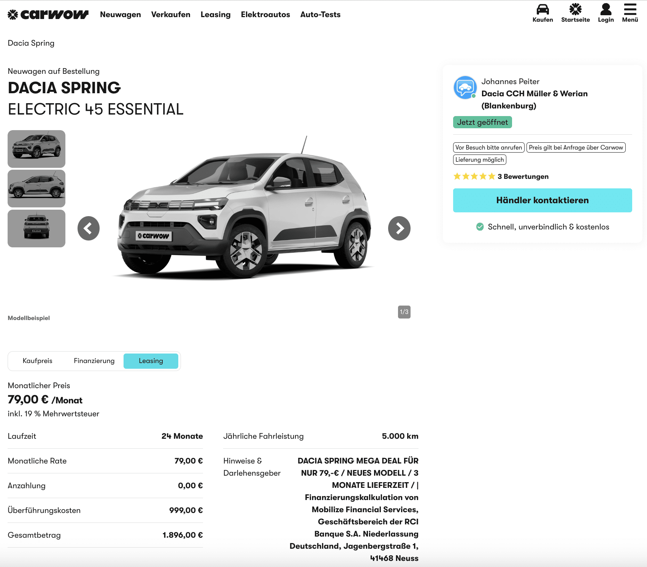Select front-angle car thumbnail
This screenshot has width=647, height=567.
pos(36,149)
